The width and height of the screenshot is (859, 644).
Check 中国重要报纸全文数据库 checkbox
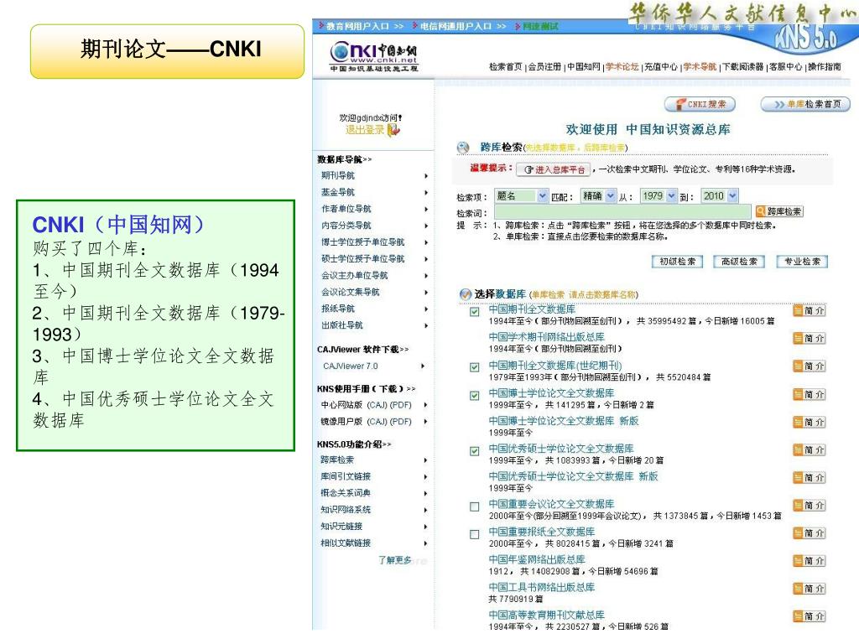click(475, 534)
